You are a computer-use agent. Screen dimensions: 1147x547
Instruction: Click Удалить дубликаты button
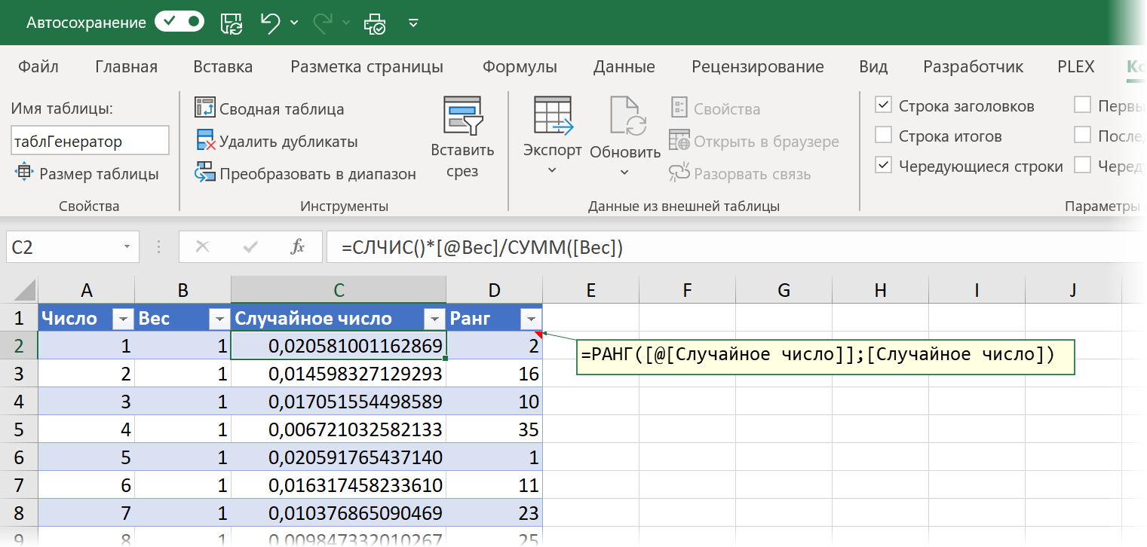pos(277,142)
